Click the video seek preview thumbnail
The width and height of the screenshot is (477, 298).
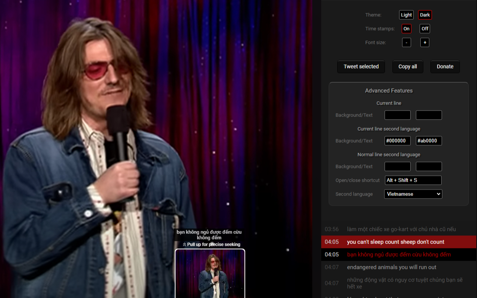coord(210,274)
